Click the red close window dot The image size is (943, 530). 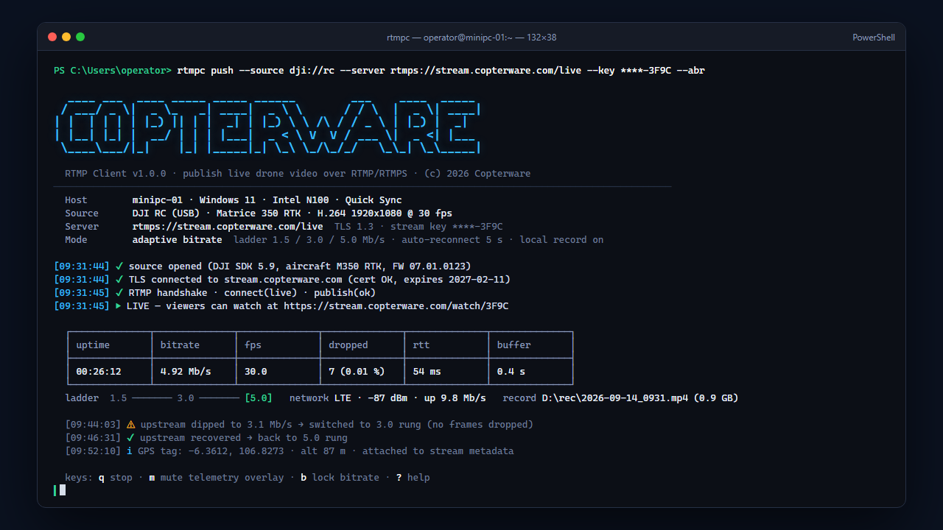(52, 37)
